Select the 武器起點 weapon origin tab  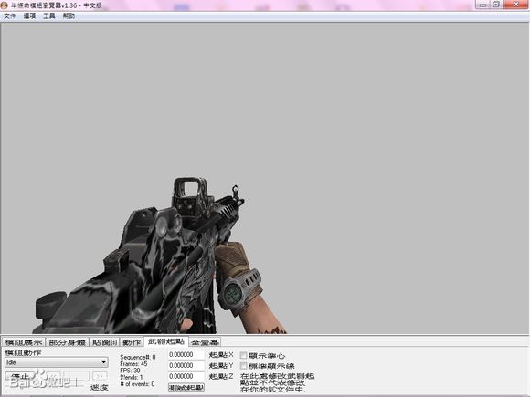coord(166,341)
